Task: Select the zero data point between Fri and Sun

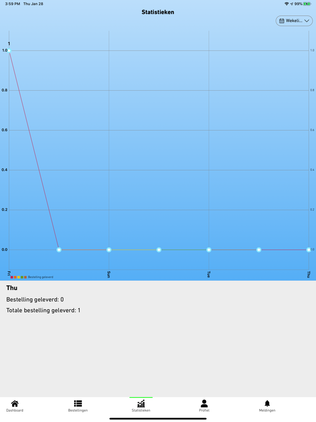Action: pyautogui.click(x=59, y=250)
